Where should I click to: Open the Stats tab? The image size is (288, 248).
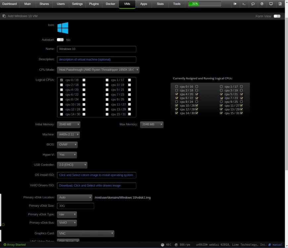160,4
